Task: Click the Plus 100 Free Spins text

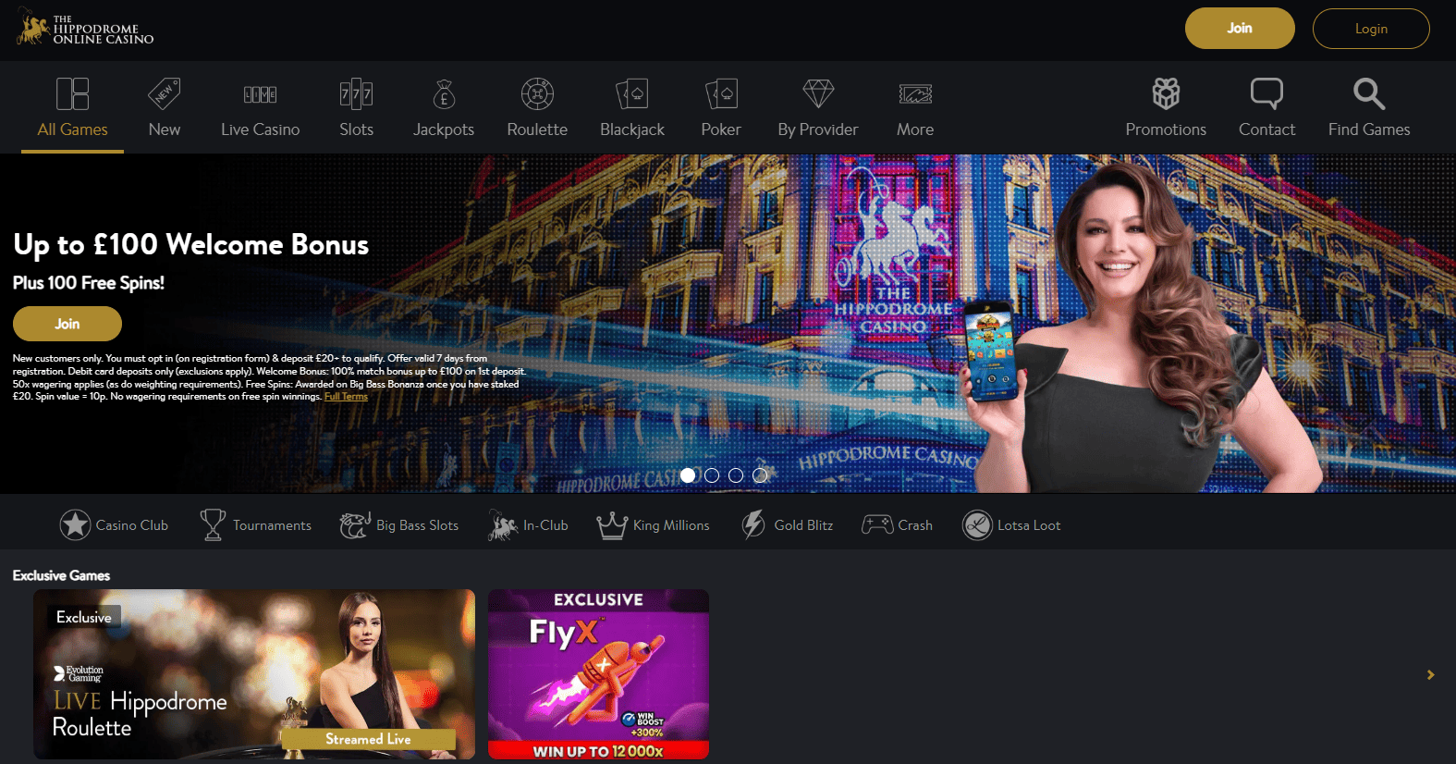Action: coord(89,283)
